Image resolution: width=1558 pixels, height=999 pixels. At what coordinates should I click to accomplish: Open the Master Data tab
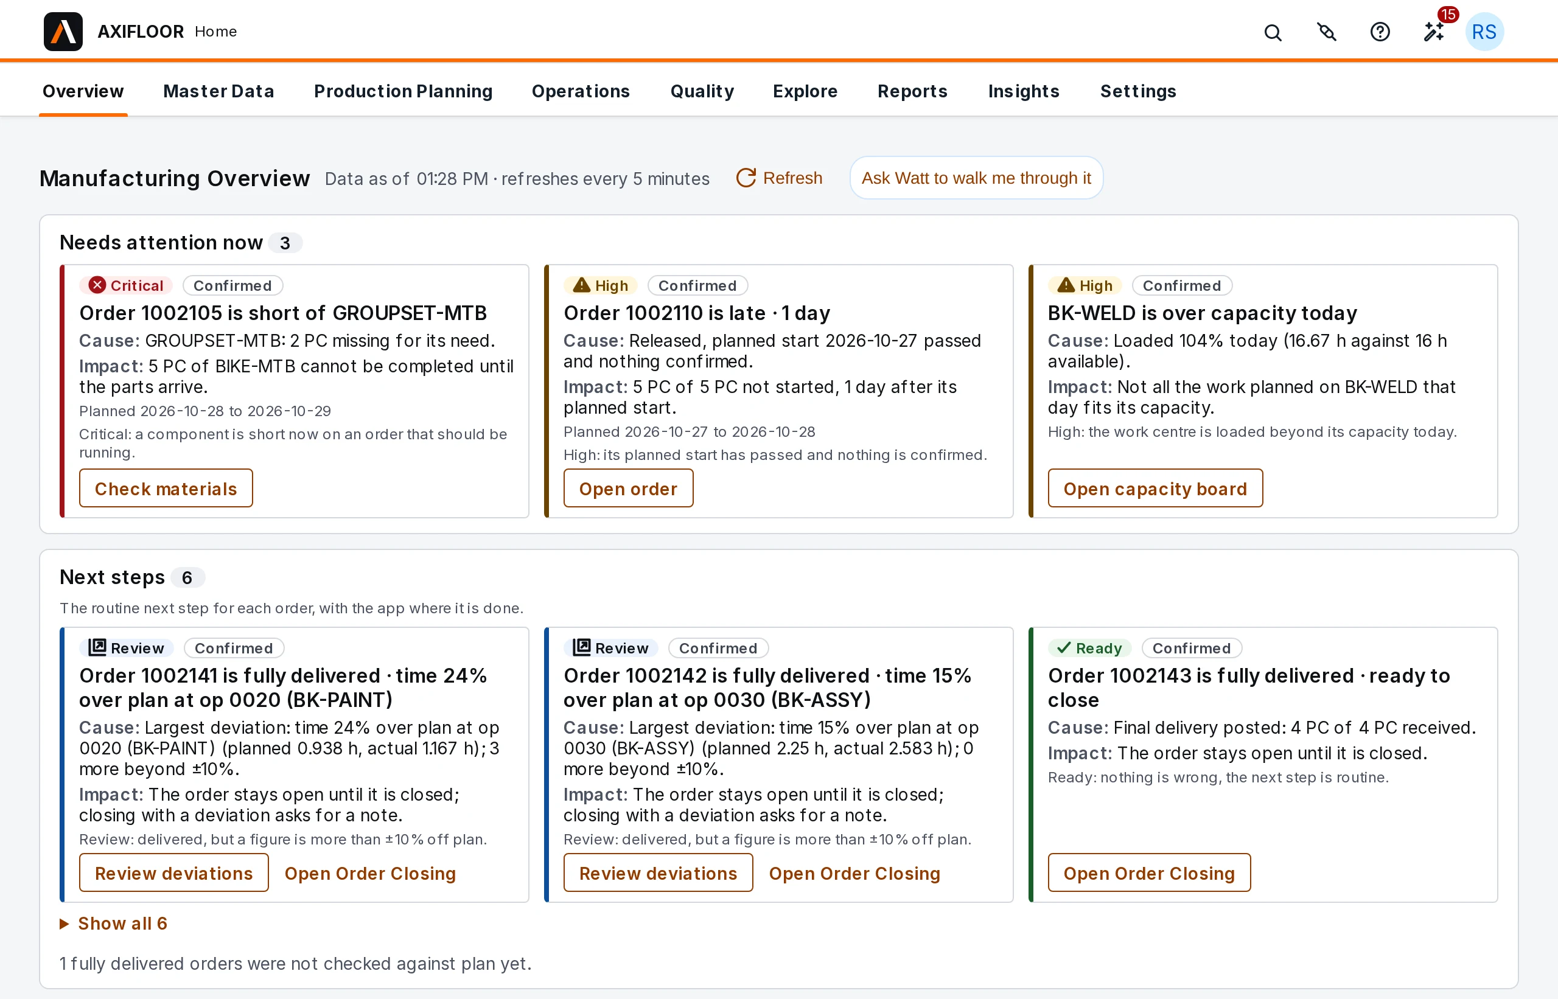click(x=218, y=91)
